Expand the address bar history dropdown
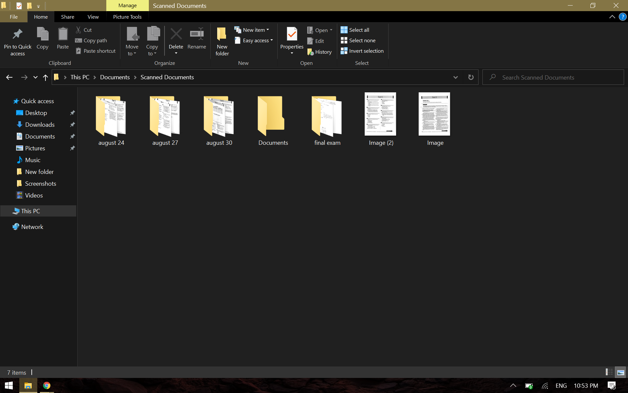Image resolution: width=628 pixels, height=393 pixels. [455, 77]
